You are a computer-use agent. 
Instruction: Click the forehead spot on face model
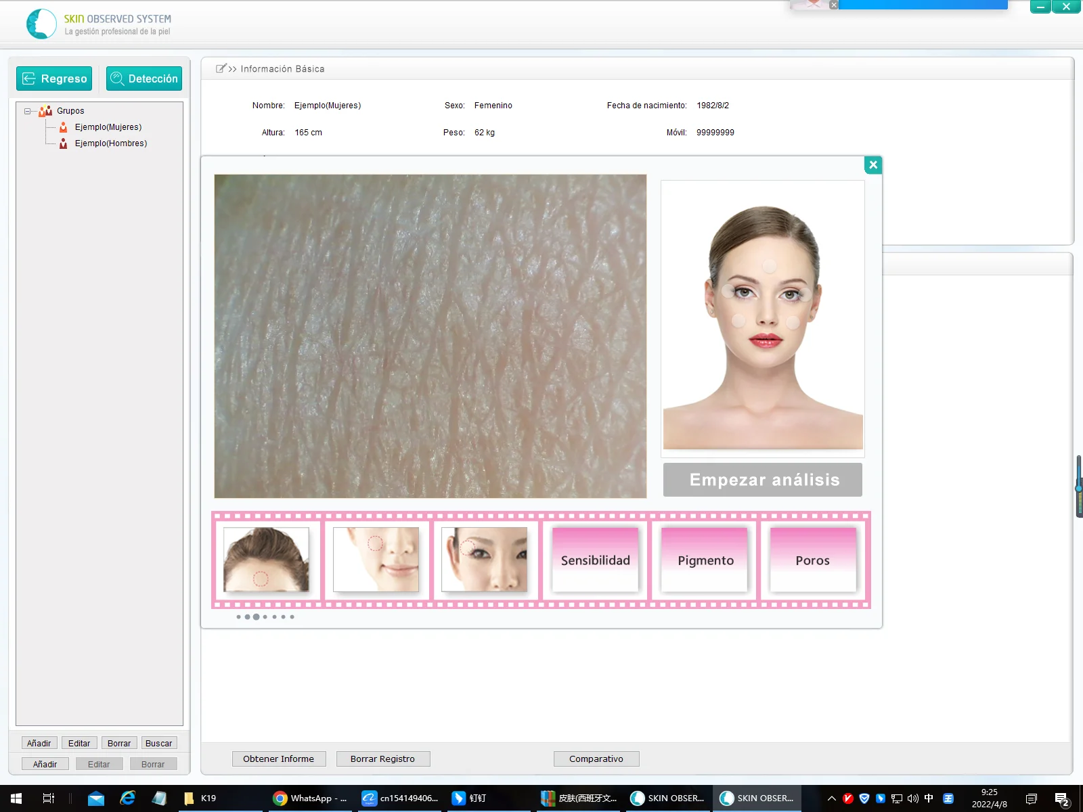tap(769, 266)
